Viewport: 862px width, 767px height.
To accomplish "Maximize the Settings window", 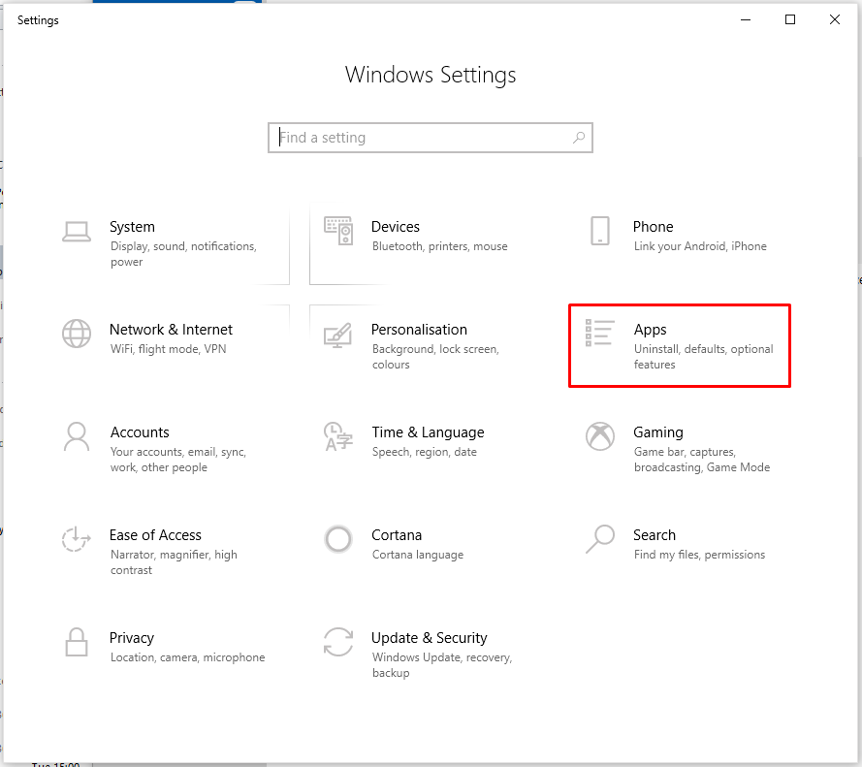I will (x=790, y=19).
